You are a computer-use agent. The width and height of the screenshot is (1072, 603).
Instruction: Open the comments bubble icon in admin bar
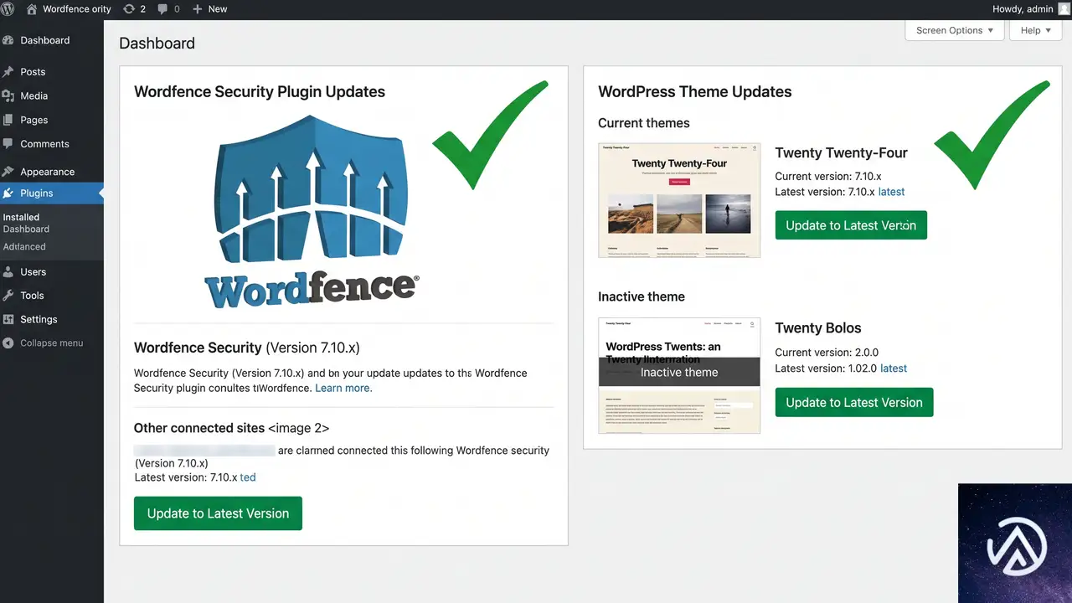(163, 8)
